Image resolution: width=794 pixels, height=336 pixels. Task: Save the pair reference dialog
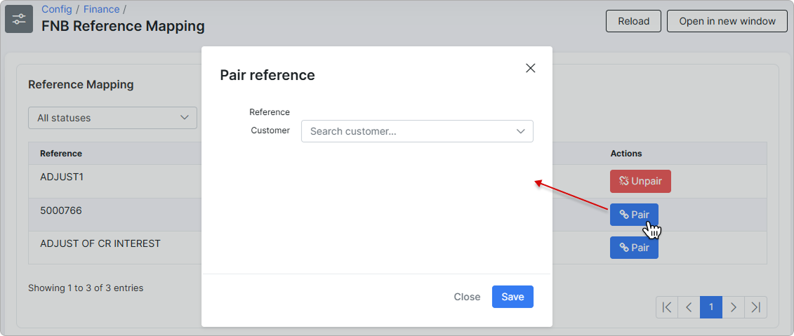512,297
